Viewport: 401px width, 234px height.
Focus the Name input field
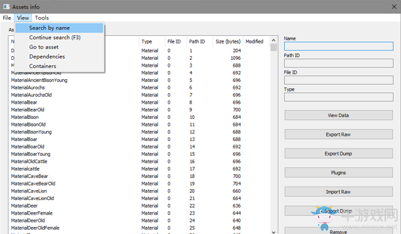tap(339, 47)
